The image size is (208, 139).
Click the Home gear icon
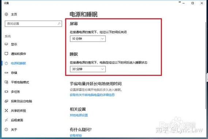pyautogui.click(x=6, y=14)
